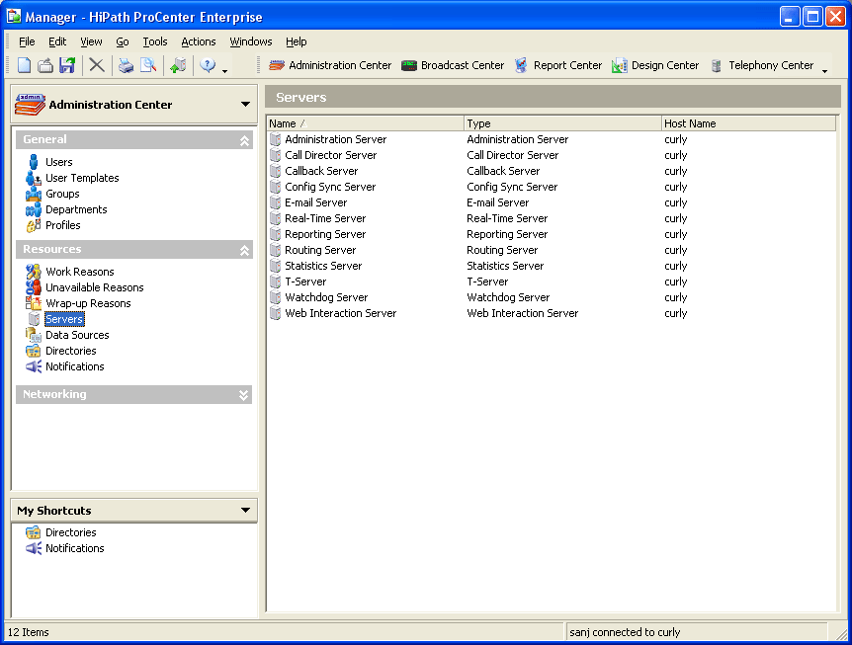Image resolution: width=852 pixels, height=645 pixels.
Task: Select the Routing Server row
Action: pos(320,250)
